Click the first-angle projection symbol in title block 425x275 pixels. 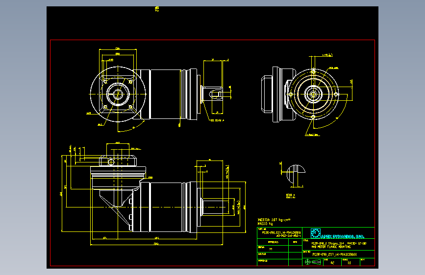(x=313, y=262)
